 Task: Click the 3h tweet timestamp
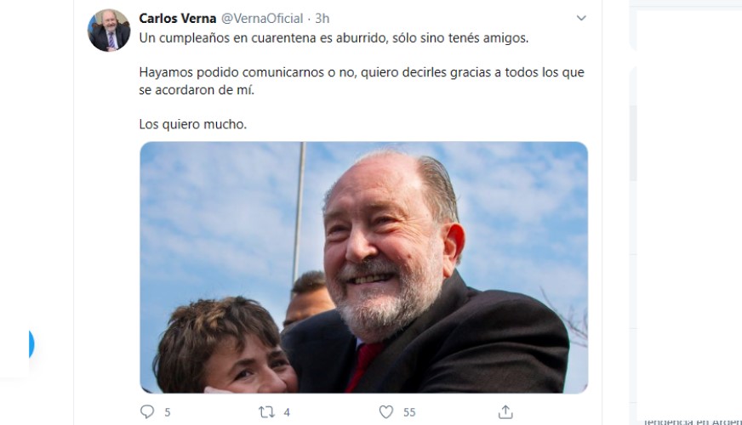pos(322,19)
